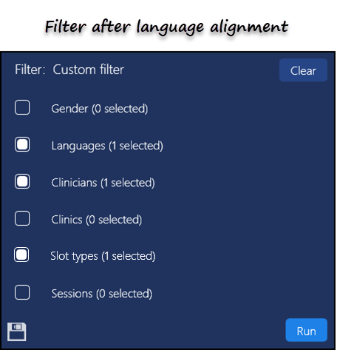Click the (1 selected) count beside Slot types
The image size is (337, 350).
129,256
